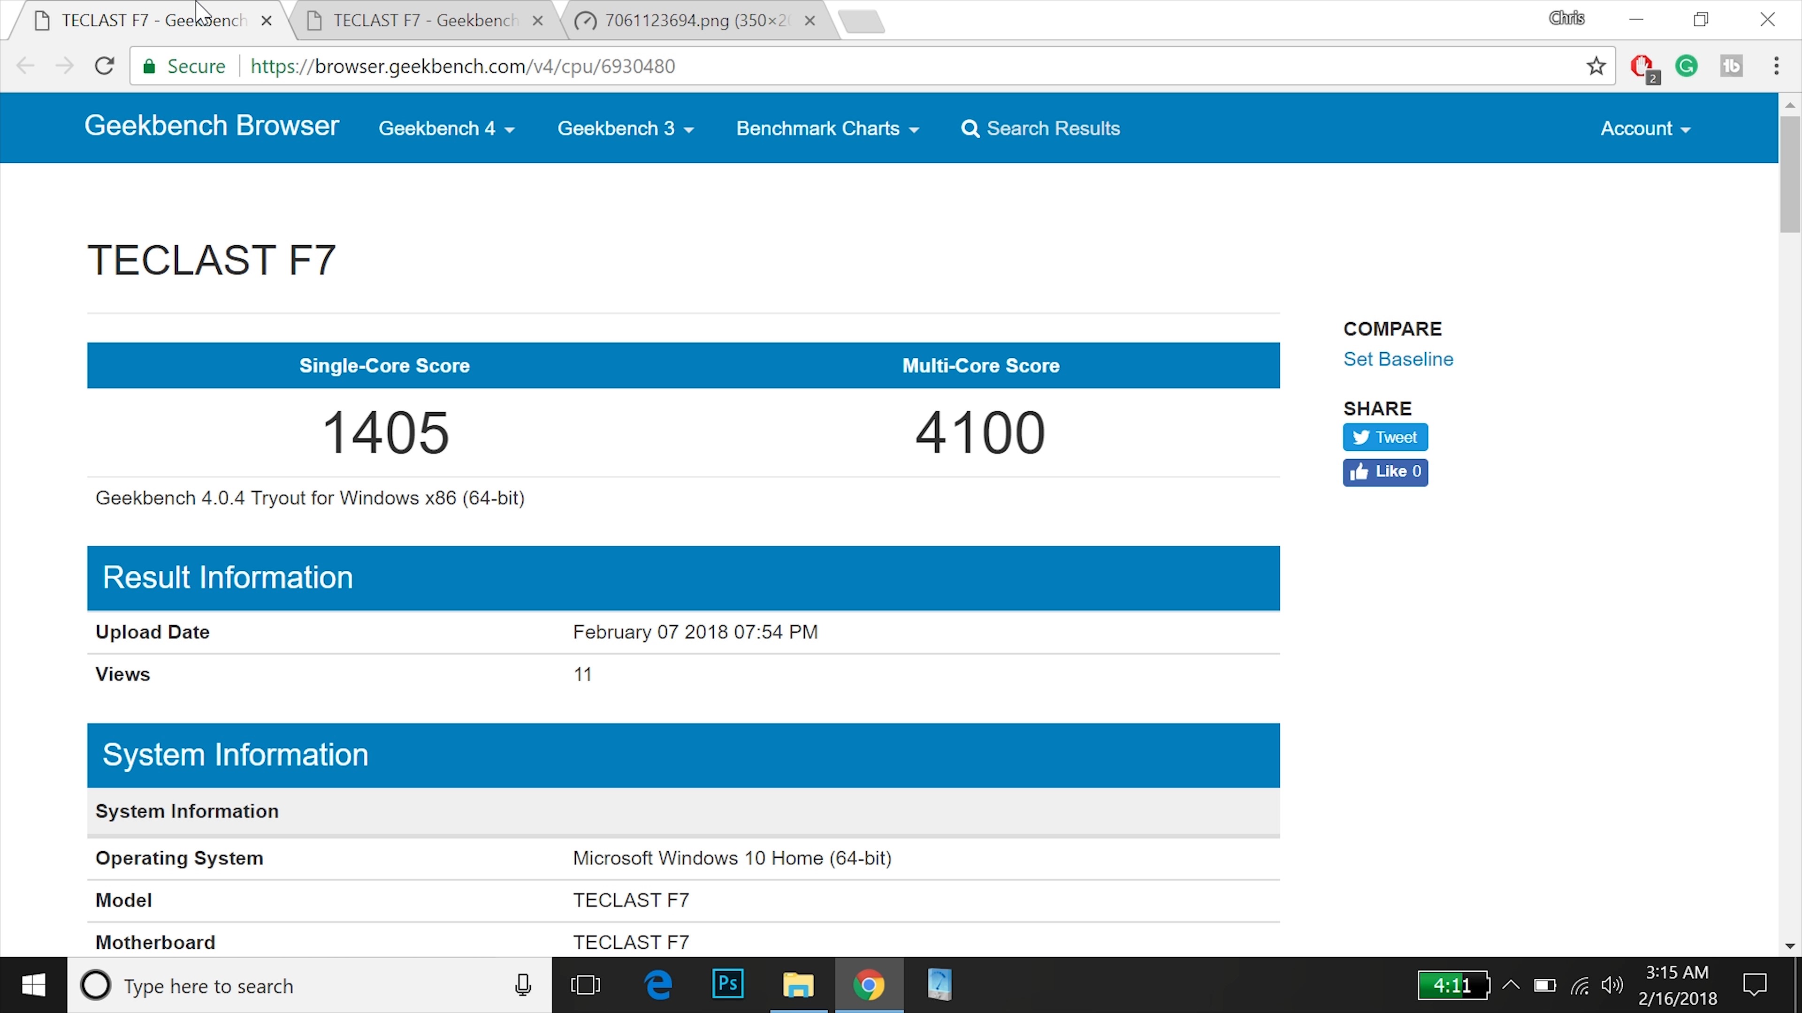Open the red ad blocker extension icon

[x=1643, y=67]
